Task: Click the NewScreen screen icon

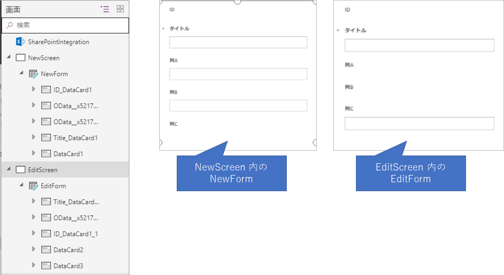Action: (20, 58)
